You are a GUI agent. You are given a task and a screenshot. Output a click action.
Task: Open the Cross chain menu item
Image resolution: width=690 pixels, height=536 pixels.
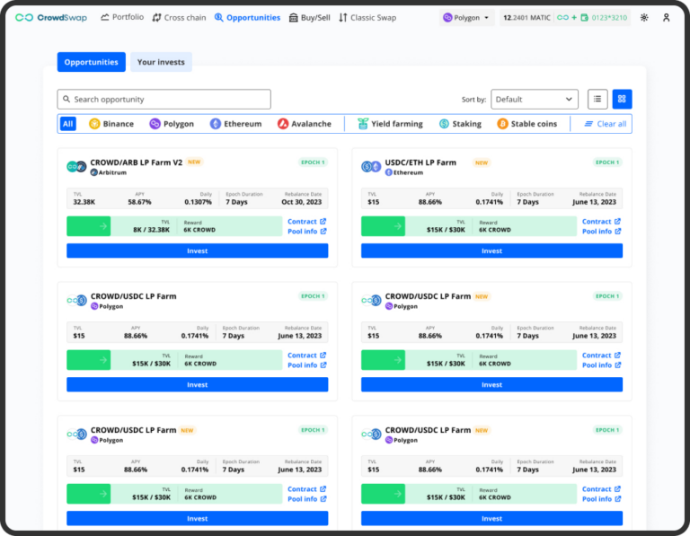click(x=180, y=17)
